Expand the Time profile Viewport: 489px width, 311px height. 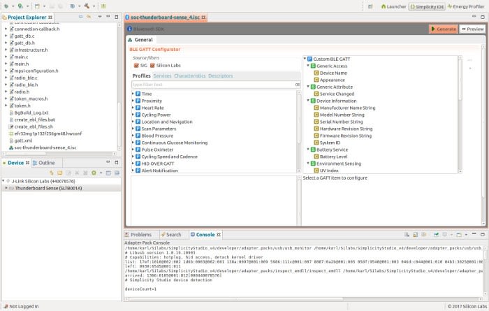point(133,94)
